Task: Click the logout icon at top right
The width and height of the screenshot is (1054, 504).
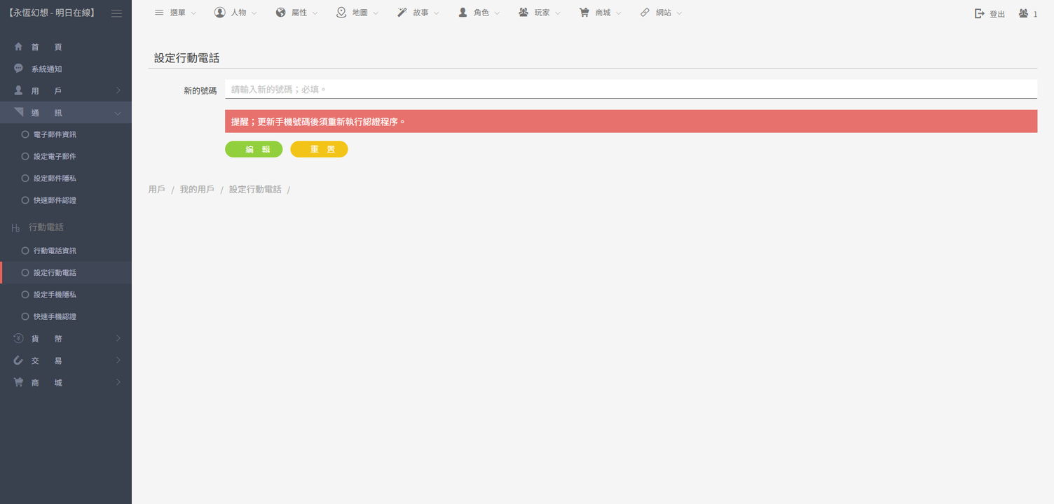Action: 980,13
